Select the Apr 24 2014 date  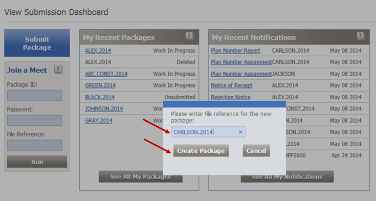(x=346, y=155)
